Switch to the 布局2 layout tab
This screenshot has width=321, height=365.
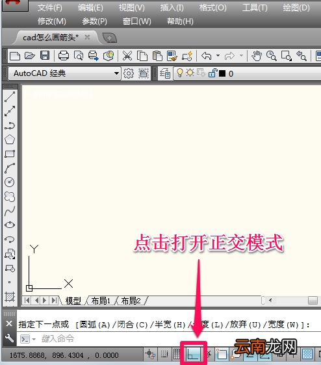pos(131,301)
